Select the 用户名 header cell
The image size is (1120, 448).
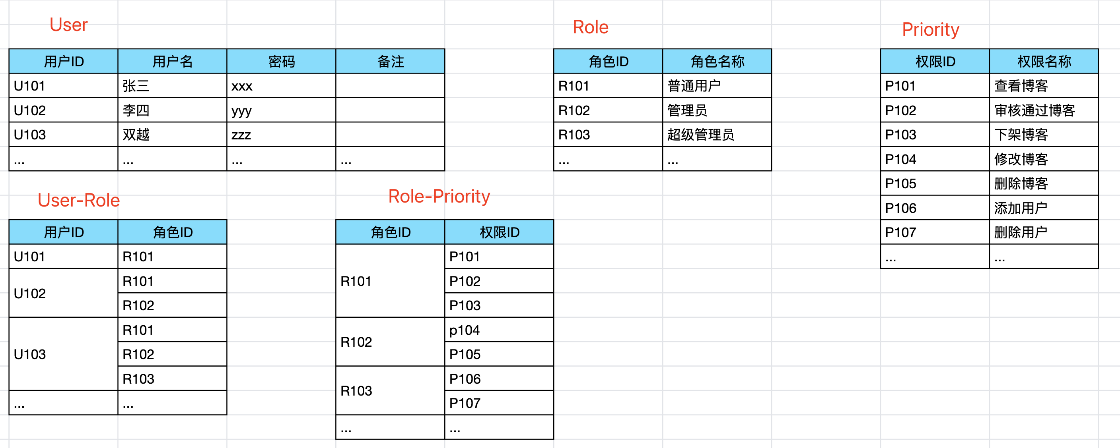172,61
